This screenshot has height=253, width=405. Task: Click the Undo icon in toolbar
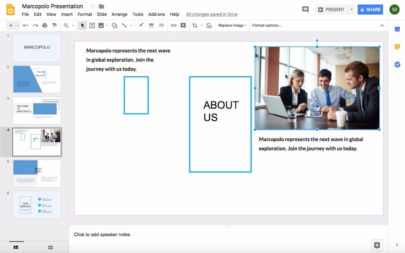click(x=25, y=25)
